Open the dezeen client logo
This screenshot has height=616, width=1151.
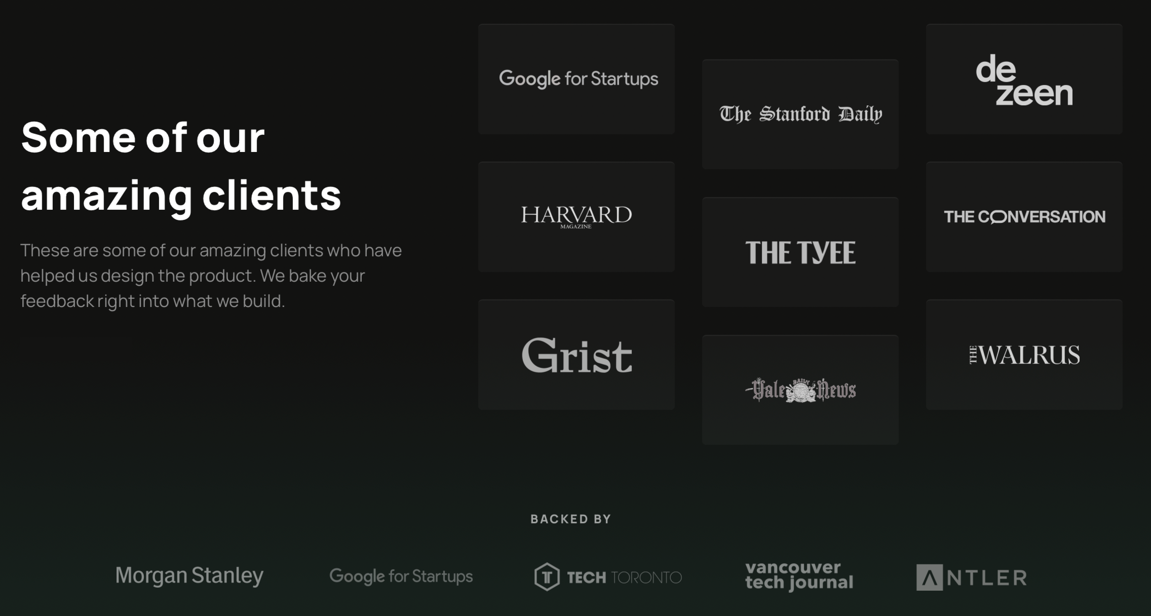tap(1024, 81)
